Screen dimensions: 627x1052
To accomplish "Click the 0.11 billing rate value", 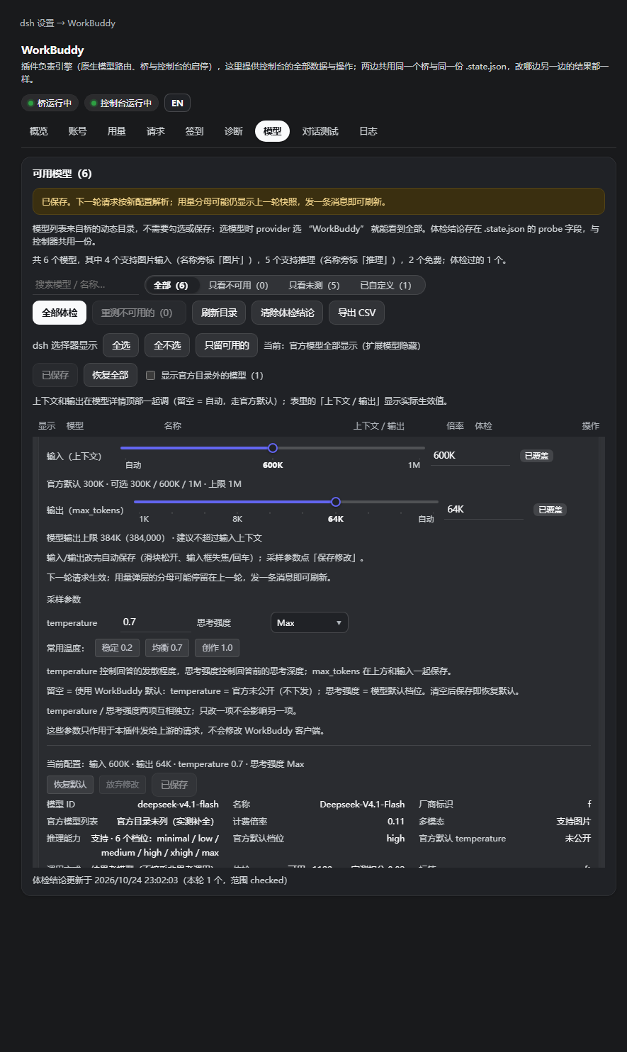I will (396, 822).
